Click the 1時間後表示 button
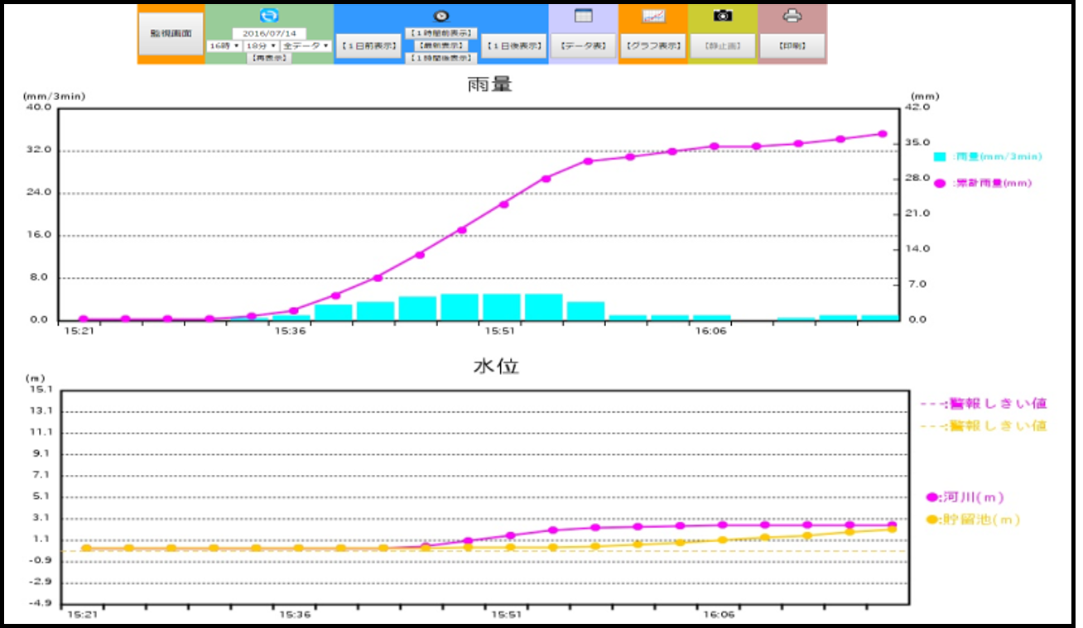Screen dimensions: 1083x628 (x=441, y=58)
